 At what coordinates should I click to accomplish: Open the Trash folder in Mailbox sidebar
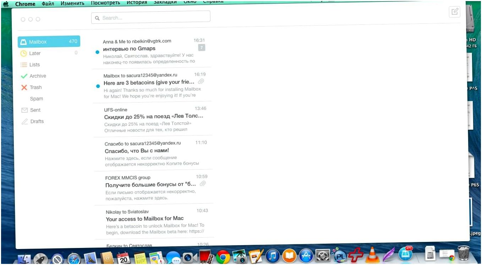click(49, 87)
